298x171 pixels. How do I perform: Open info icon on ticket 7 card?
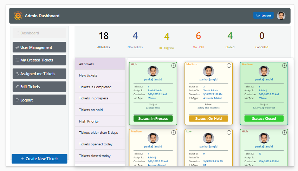click(174, 133)
